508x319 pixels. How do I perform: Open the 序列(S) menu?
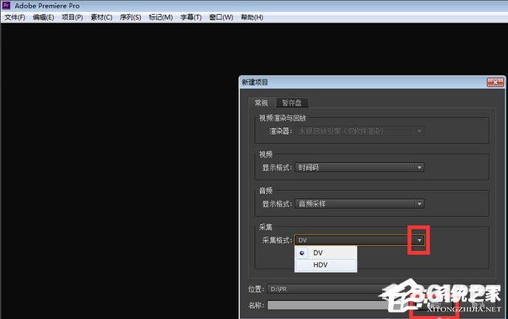(130, 17)
